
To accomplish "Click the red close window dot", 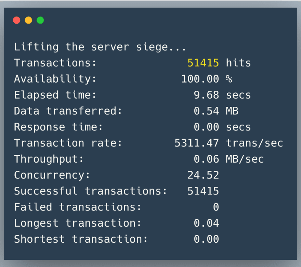I will coord(16,20).
